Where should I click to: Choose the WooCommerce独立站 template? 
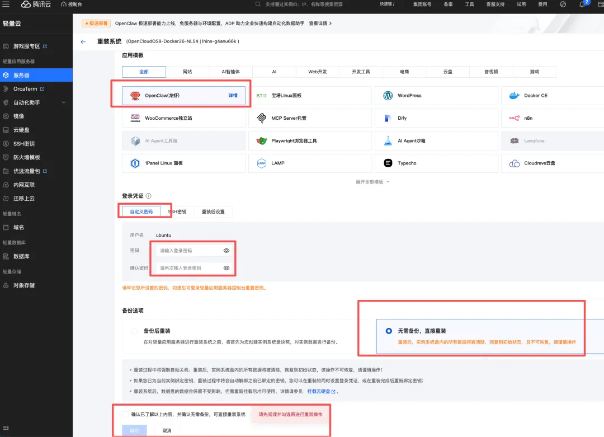coord(184,118)
